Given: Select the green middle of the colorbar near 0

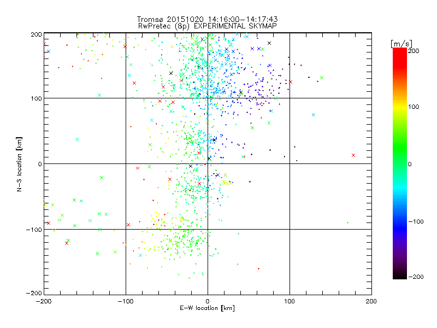Looking at the screenshot, I should tap(400, 163).
